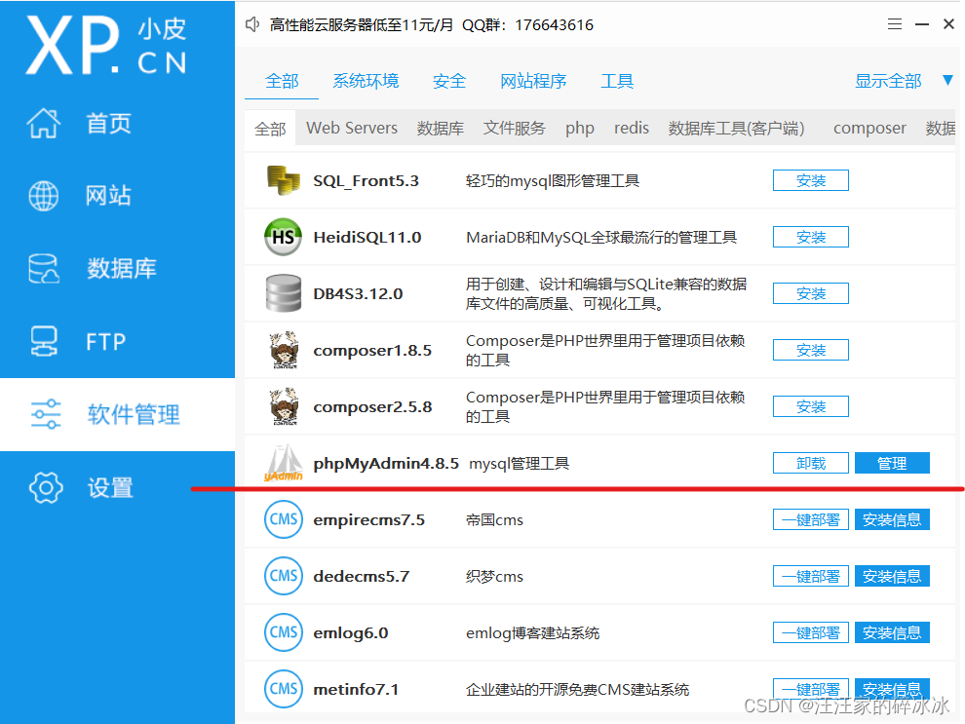Click the settings gear icon
Viewport: 965px width, 724px height.
point(46,488)
